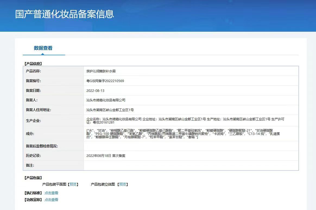Image resolution: width=316 pixels, height=210 pixels.
Task: Select the 生产企业 details text
Action: [185, 121]
